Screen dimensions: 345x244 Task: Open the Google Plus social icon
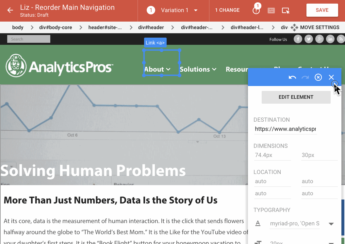pos(320,39)
